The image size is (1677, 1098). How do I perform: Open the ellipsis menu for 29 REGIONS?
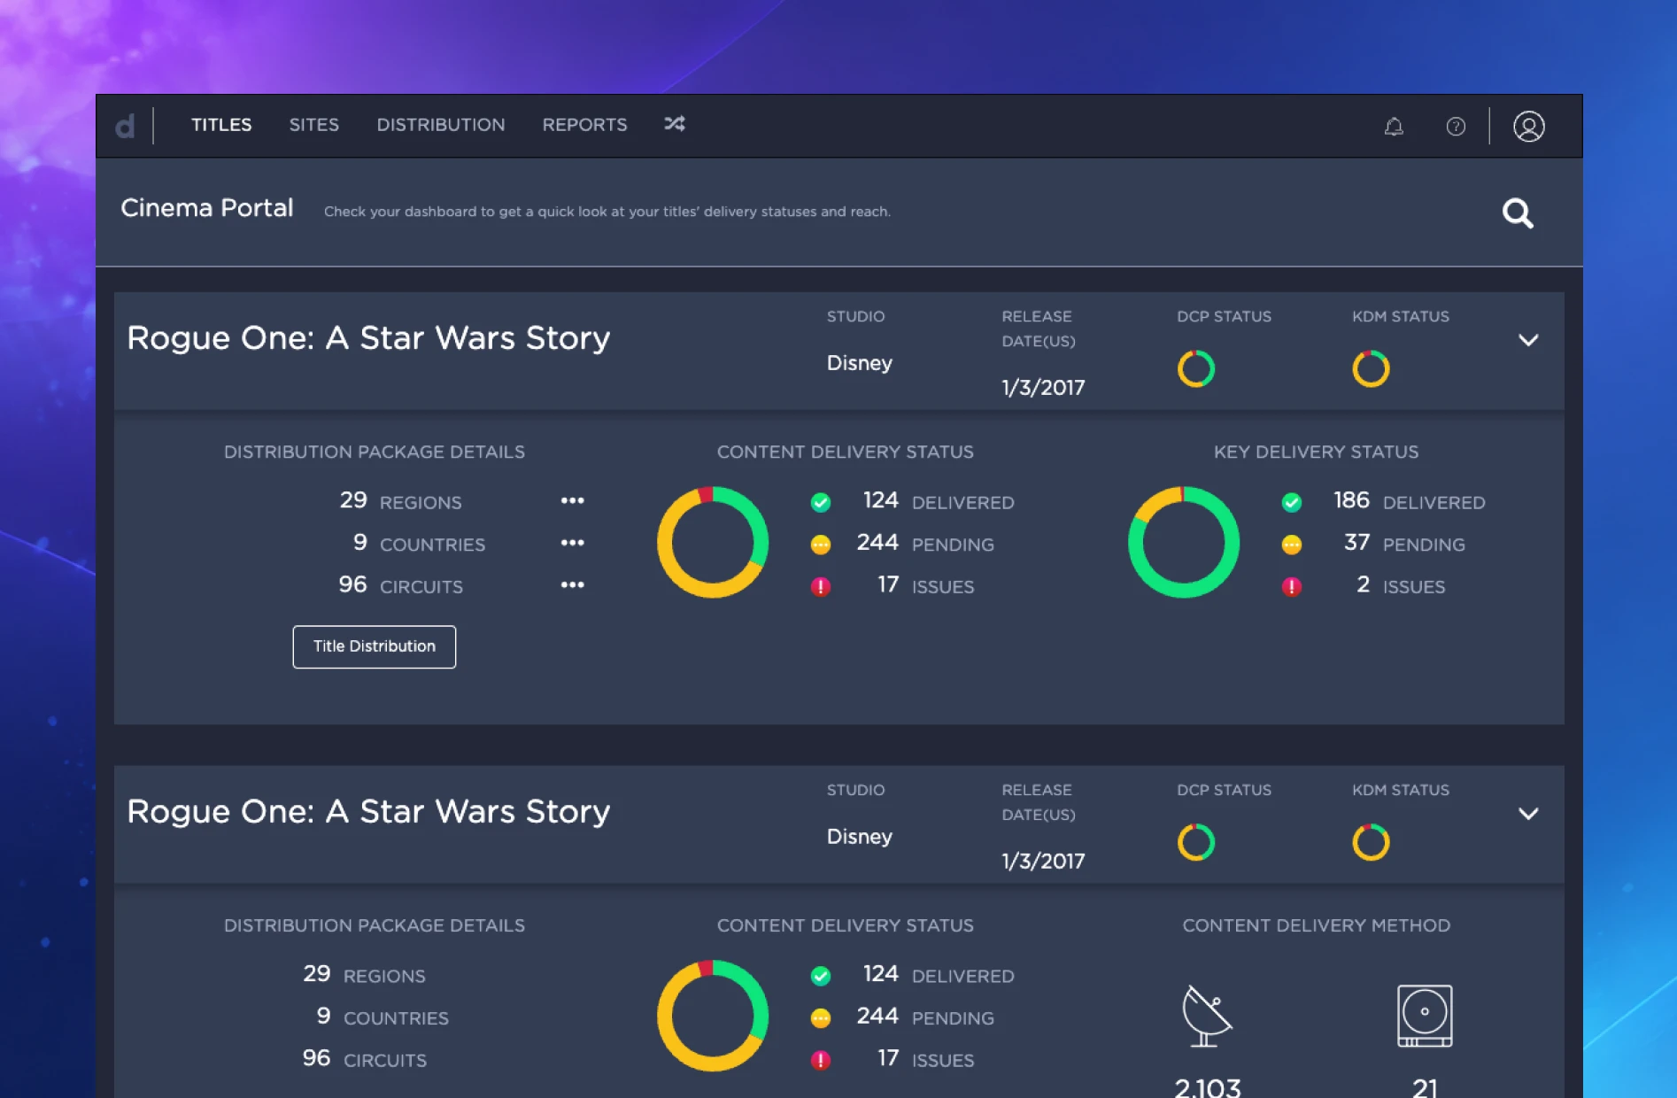tap(573, 500)
